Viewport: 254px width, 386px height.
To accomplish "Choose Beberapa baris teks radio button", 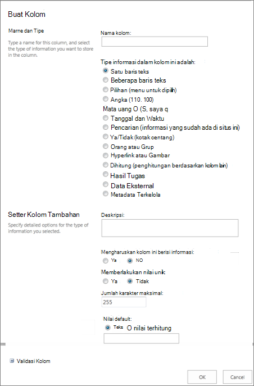I will coord(105,80).
